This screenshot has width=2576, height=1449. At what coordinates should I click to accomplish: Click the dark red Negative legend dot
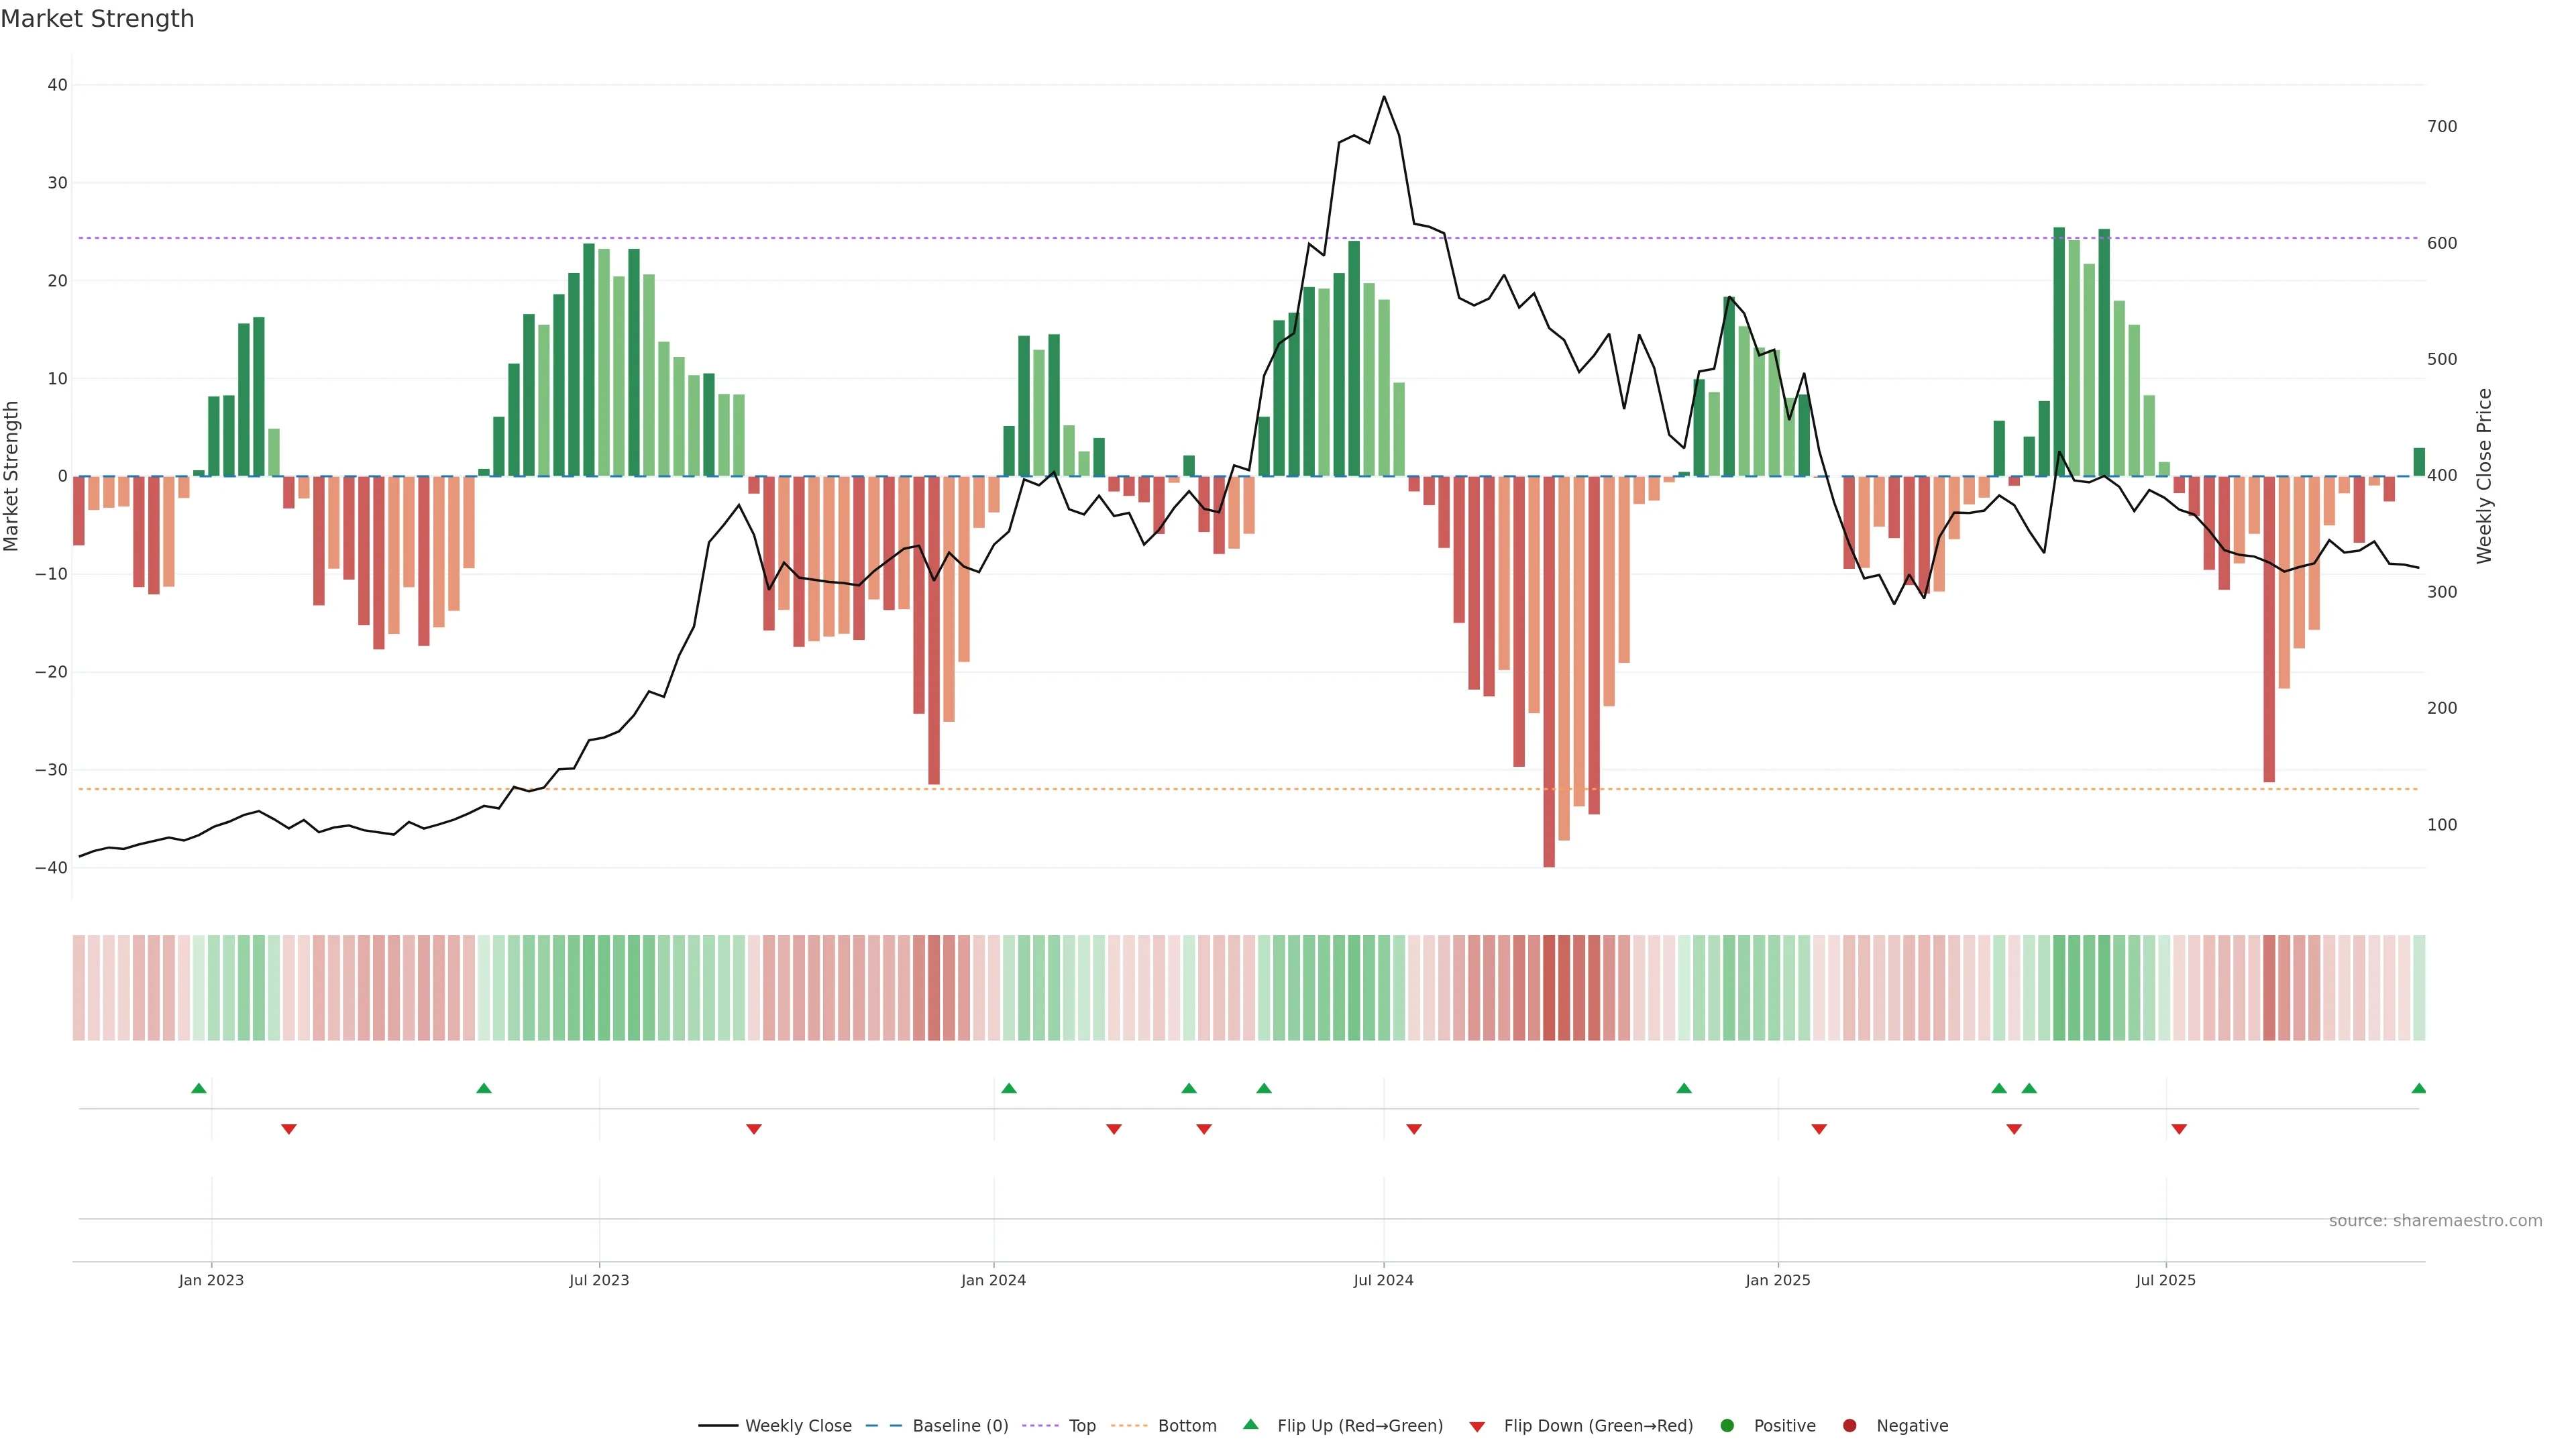point(1849,1425)
